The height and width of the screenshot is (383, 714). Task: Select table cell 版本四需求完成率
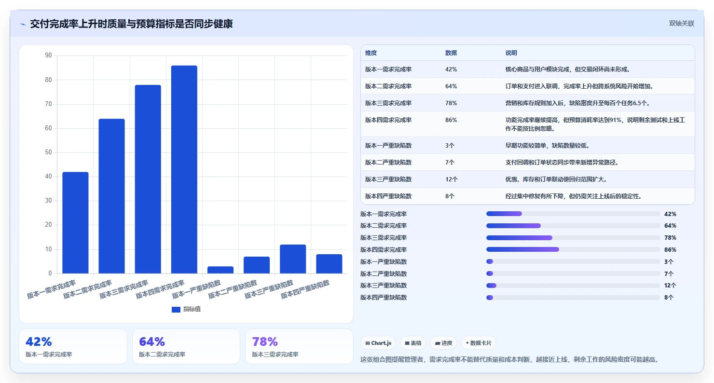[388, 120]
